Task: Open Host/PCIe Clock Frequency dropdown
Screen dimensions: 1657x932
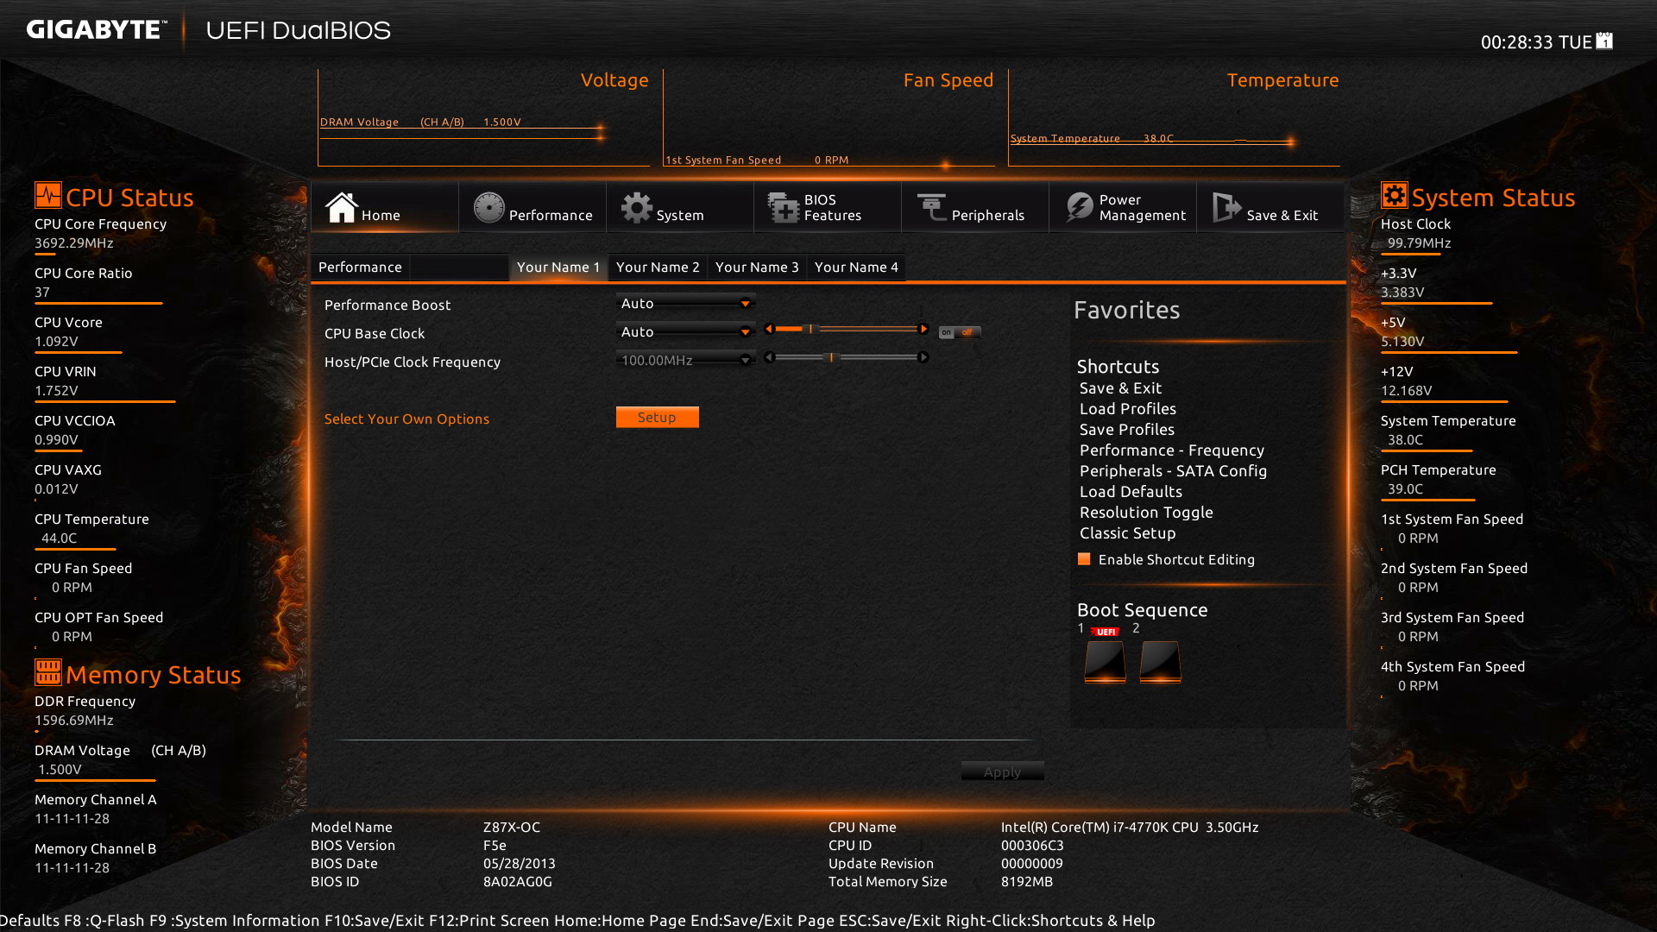Action: 685,361
